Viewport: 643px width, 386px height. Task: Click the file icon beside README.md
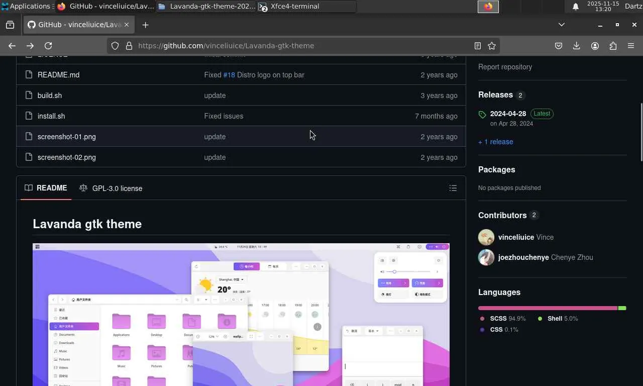click(x=29, y=75)
